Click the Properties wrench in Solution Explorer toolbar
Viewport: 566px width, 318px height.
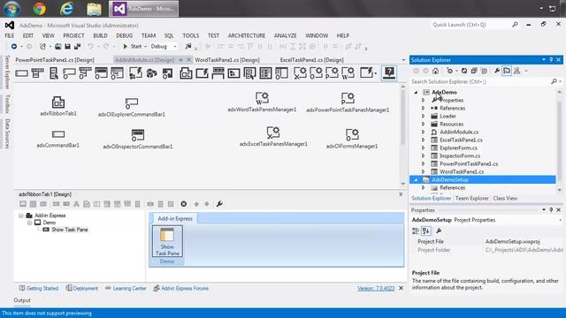click(497, 71)
